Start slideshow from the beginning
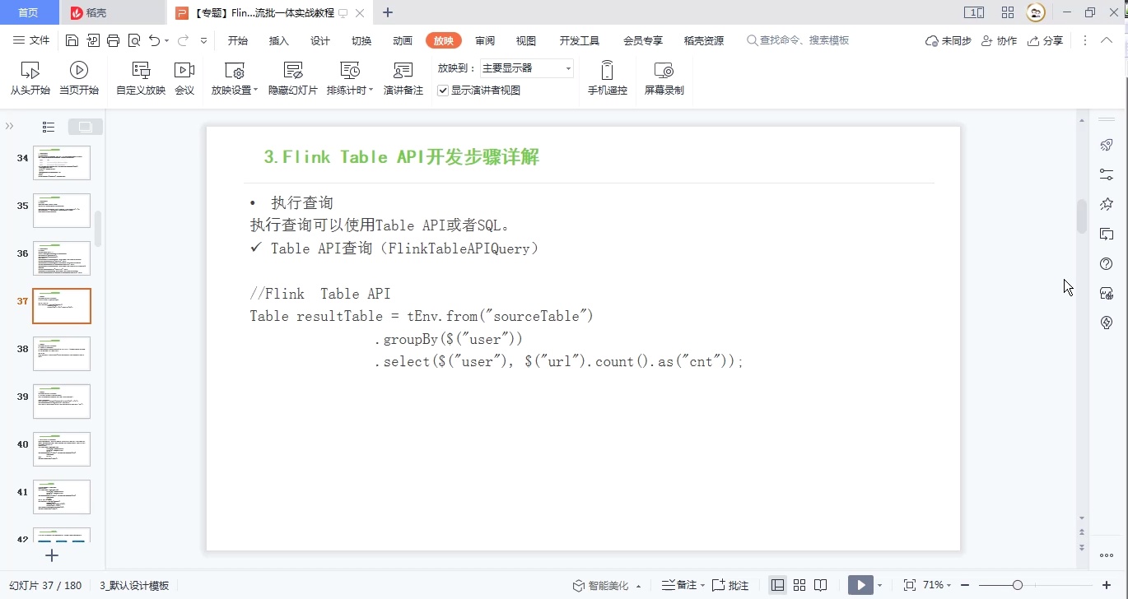The image size is (1128, 599). [30, 78]
